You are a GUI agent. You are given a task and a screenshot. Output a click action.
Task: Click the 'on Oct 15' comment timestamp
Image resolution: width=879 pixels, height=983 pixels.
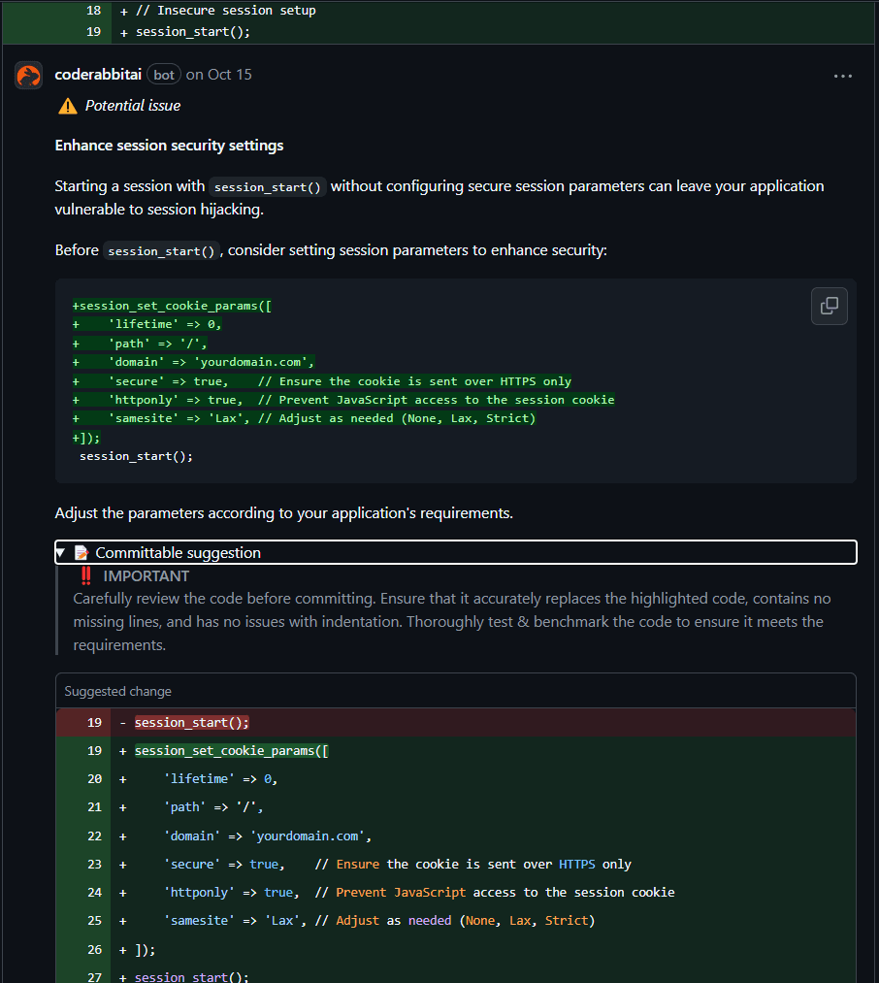pos(218,75)
